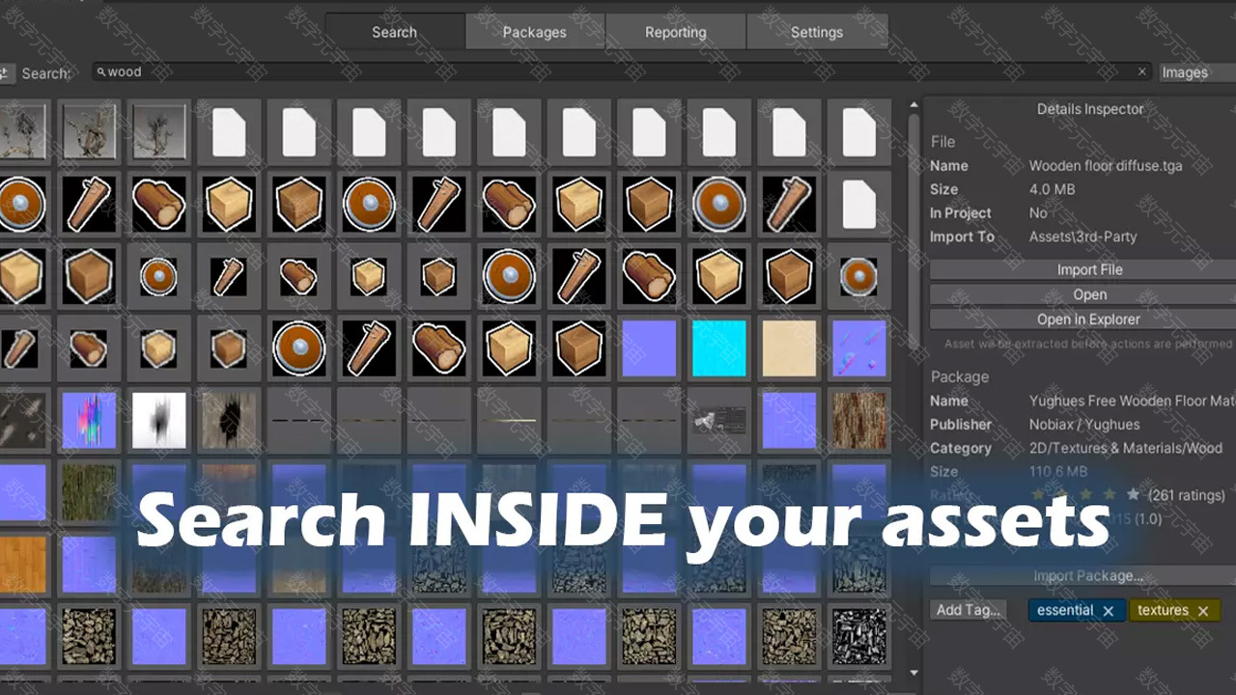Image resolution: width=1236 pixels, height=695 pixels.
Task: Click the 'Assets\3rd-Party' import path
Action: (1082, 236)
